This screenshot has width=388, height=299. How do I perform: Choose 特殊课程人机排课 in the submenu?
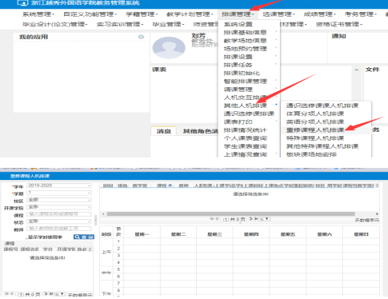tap(315, 138)
